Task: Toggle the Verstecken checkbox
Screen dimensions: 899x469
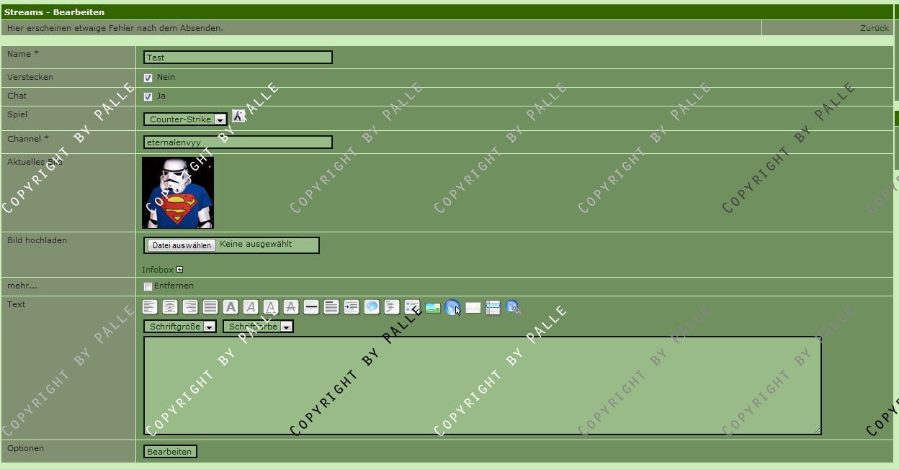Action: (148, 78)
